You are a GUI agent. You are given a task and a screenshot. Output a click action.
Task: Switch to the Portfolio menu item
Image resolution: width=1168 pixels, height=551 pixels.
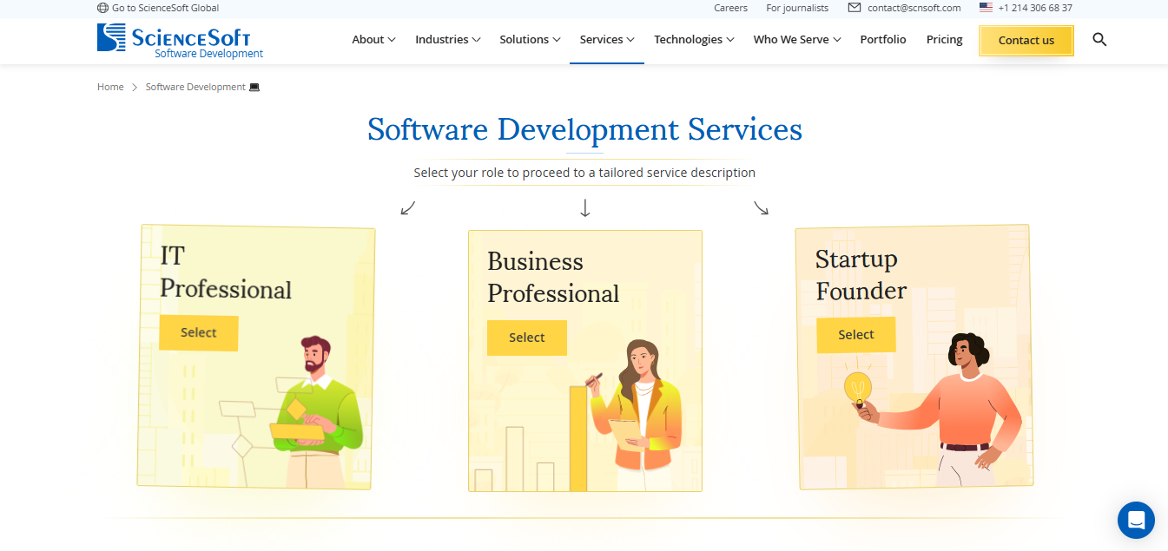coord(883,39)
